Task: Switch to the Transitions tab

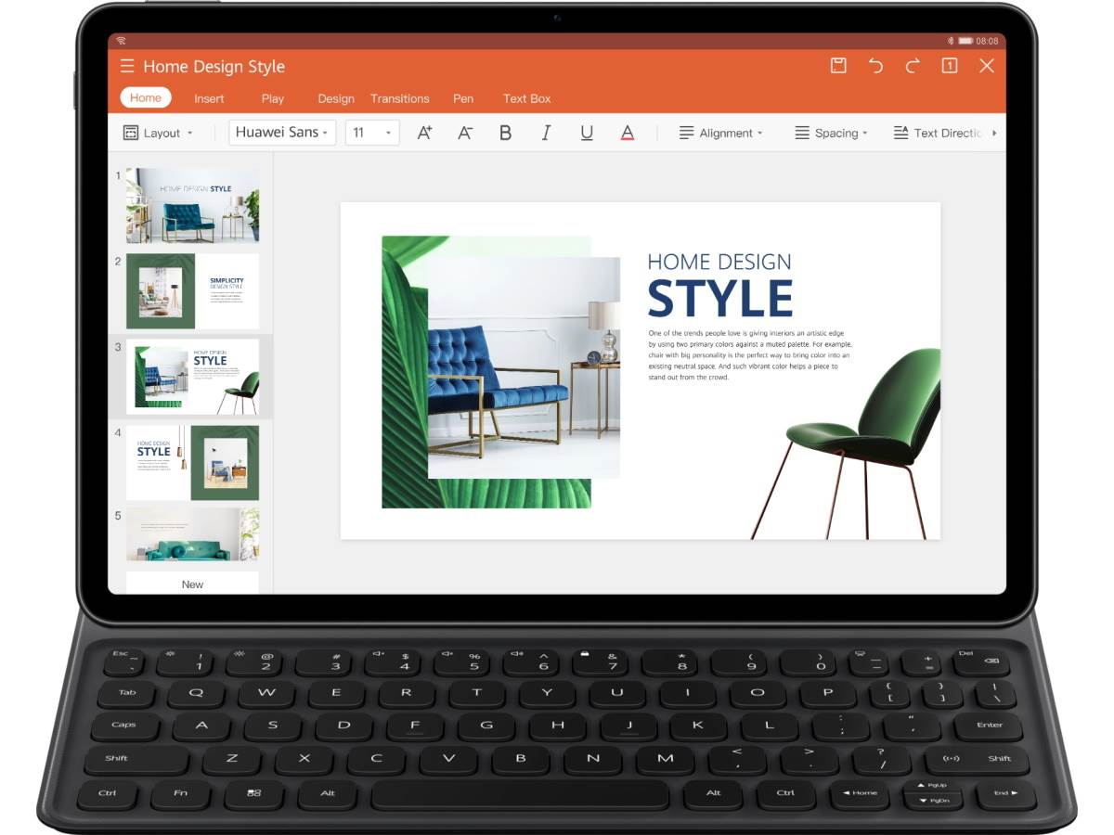Action: (x=400, y=98)
